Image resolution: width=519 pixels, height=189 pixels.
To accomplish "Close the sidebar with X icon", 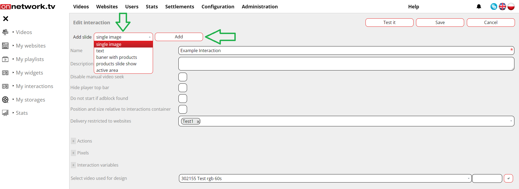I will point(6,19).
